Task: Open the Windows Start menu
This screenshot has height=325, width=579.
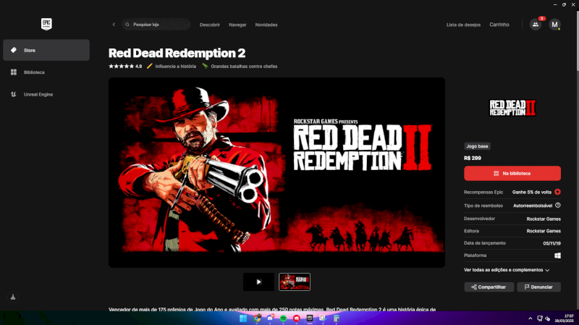Action: (242, 318)
